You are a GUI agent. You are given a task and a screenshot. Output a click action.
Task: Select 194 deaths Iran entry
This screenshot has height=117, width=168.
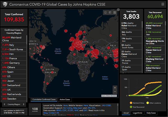pos(131,40)
